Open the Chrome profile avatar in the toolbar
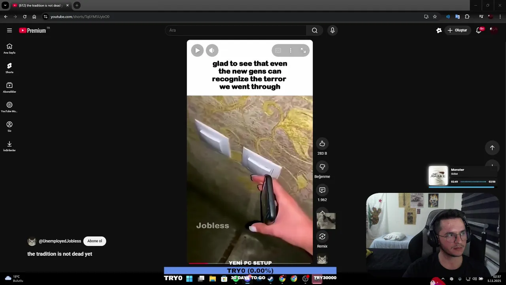The image size is (506, 285). (491, 17)
